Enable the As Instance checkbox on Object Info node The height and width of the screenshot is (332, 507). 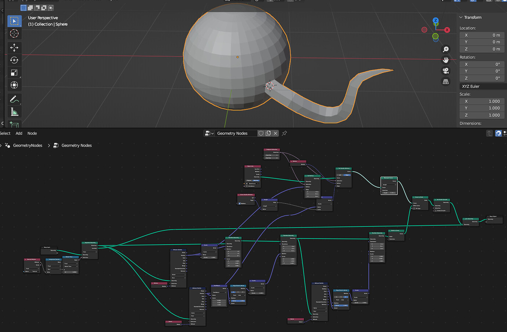pyautogui.click(x=247, y=186)
